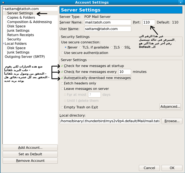
Task: Toggle Automatically download new messages
Action: point(62,78)
